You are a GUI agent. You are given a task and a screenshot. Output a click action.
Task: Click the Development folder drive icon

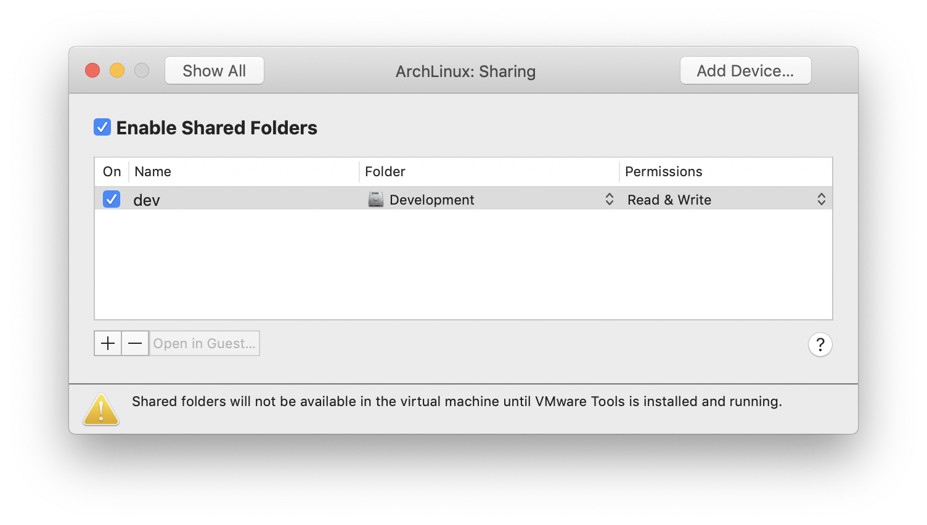click(375, 200)
